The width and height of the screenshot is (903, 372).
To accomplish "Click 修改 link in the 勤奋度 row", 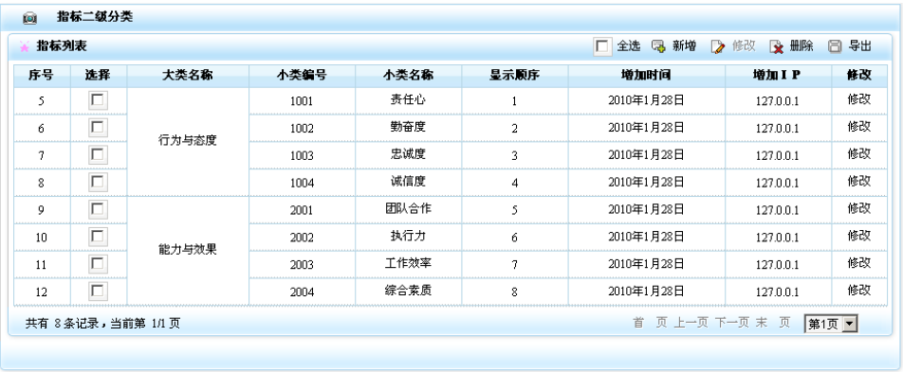I will tap(858, 127).
